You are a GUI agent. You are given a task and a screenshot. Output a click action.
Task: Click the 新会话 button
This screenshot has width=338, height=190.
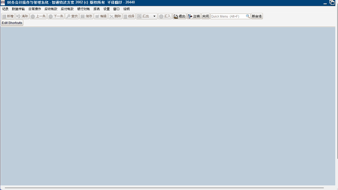(257, 16)
